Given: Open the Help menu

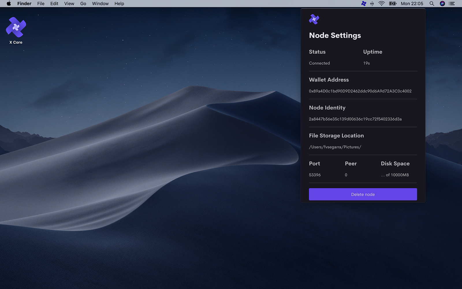Looking at the screenshot, I should coord(119,3).
